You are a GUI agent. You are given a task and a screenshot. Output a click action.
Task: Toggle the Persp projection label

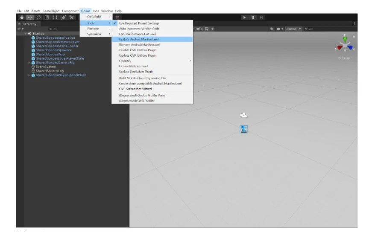click(344, 58)
